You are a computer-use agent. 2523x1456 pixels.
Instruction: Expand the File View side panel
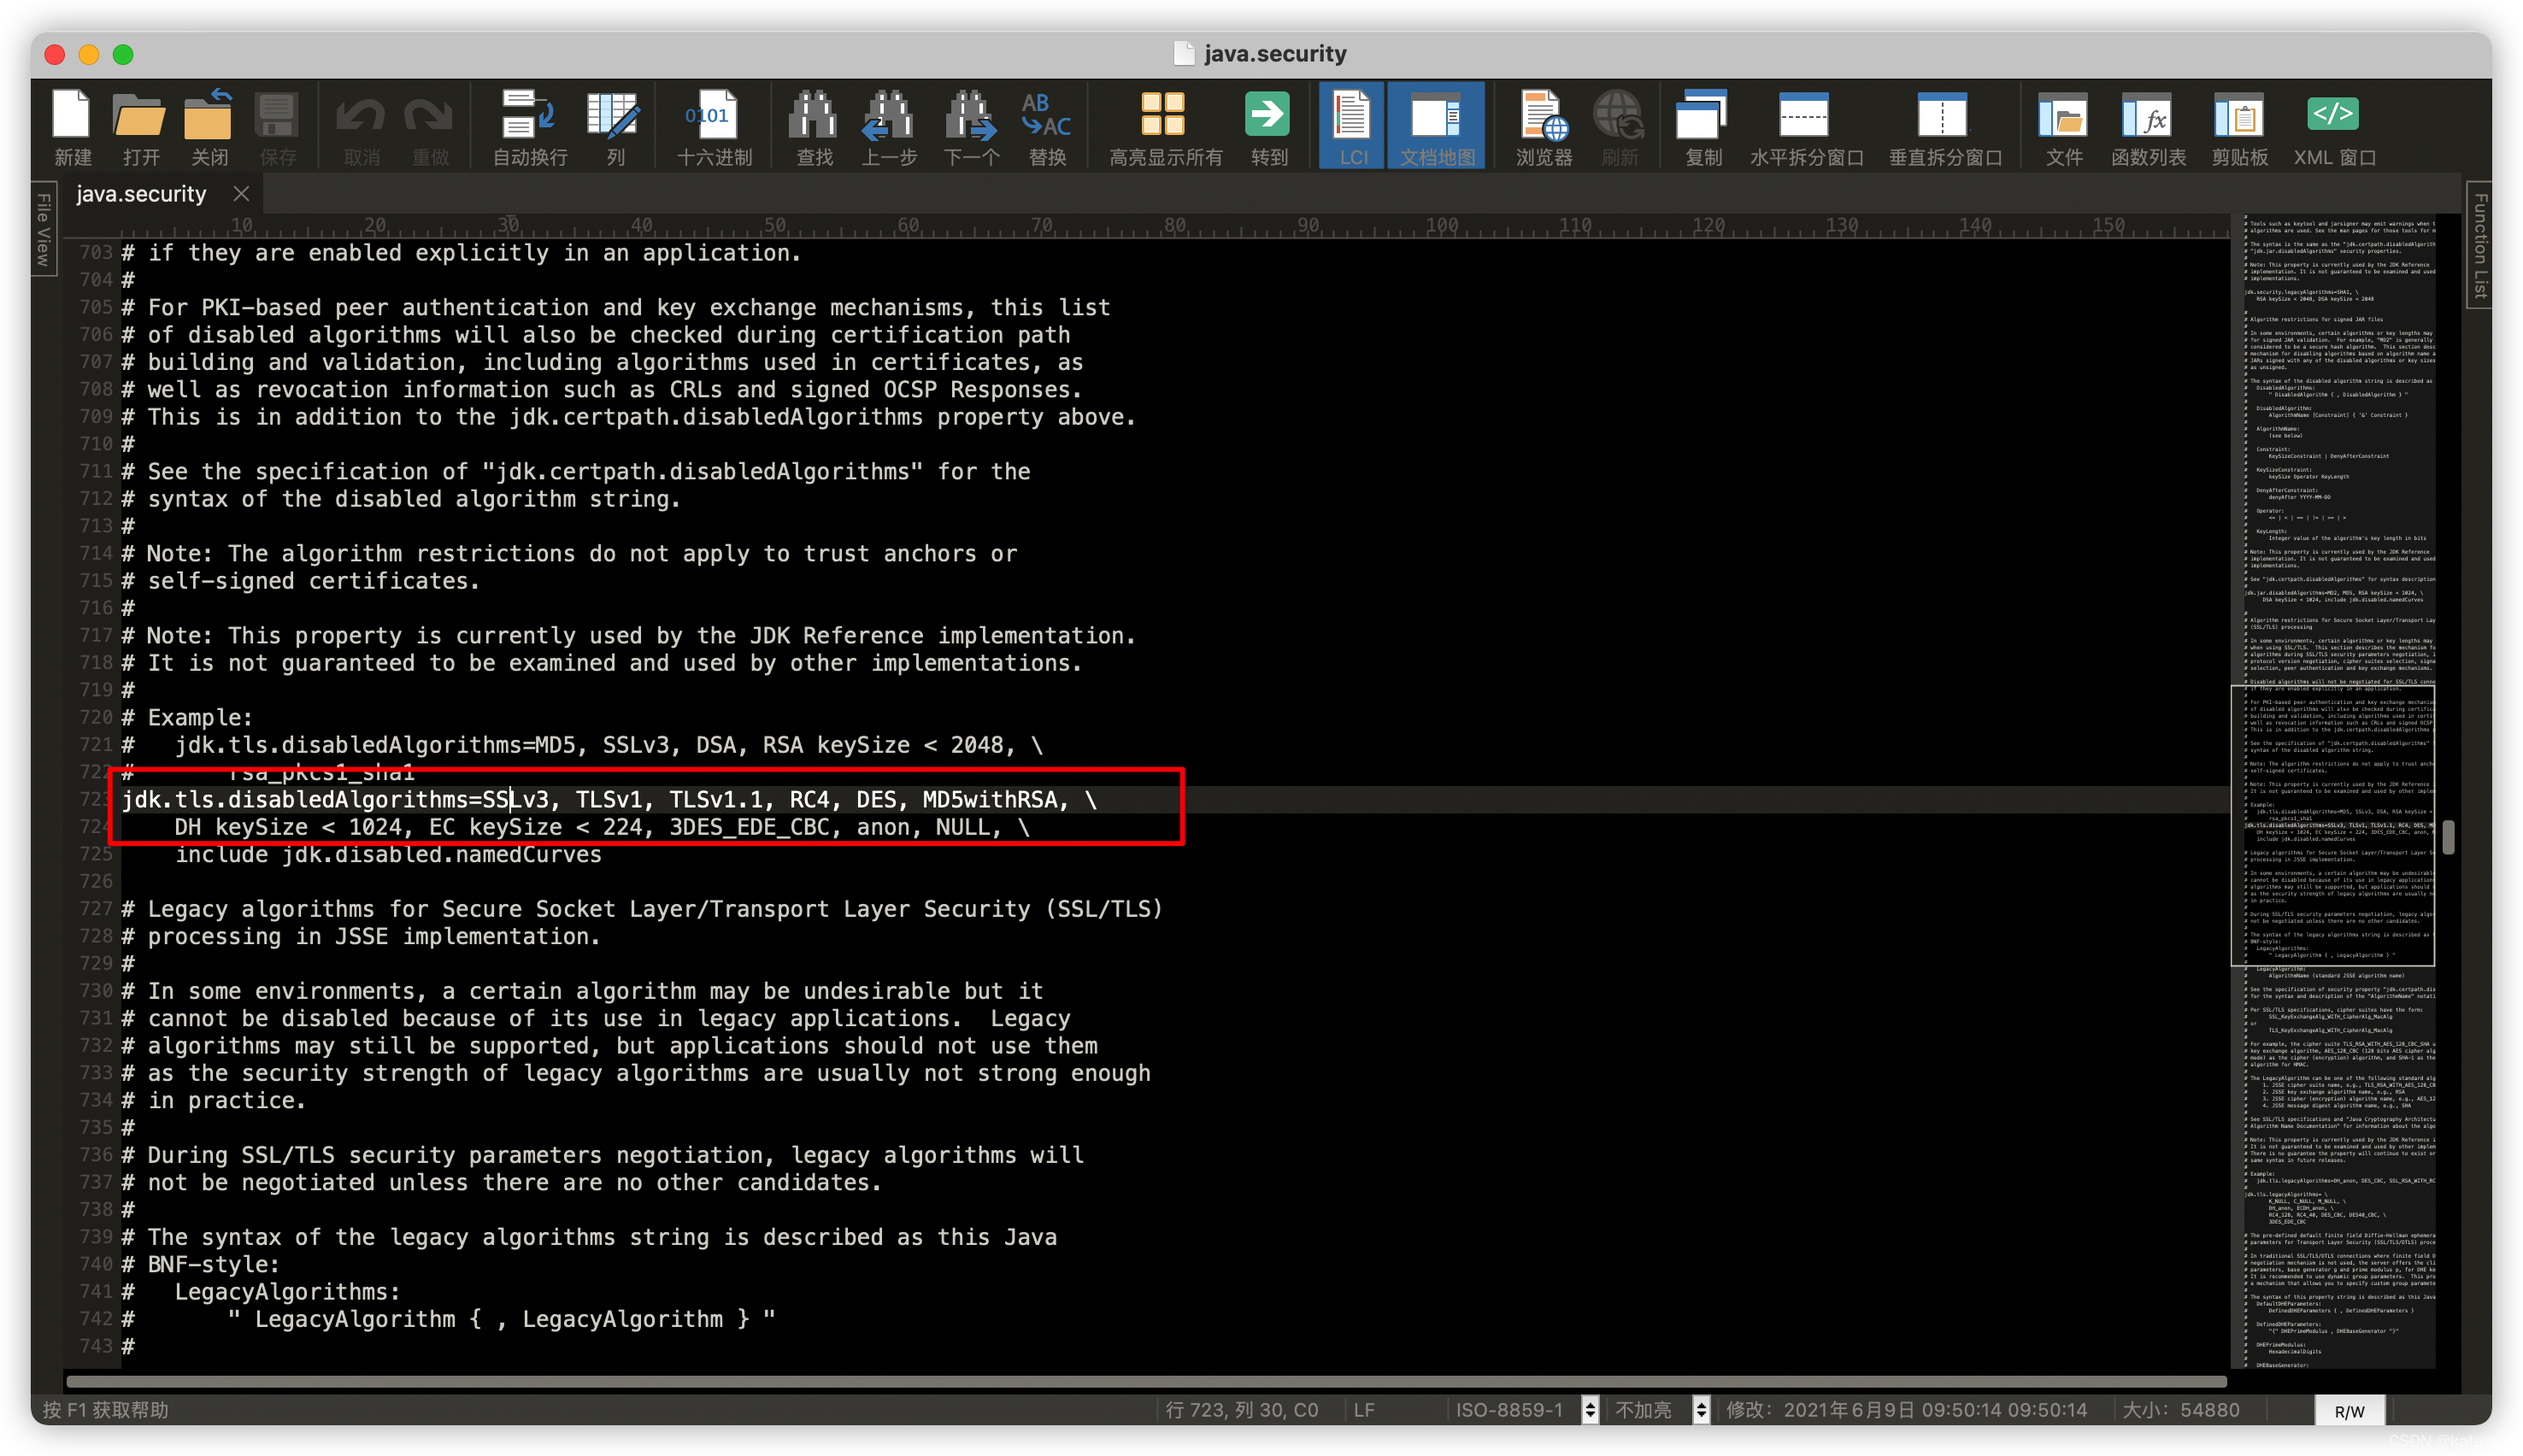tap(44, 230)
